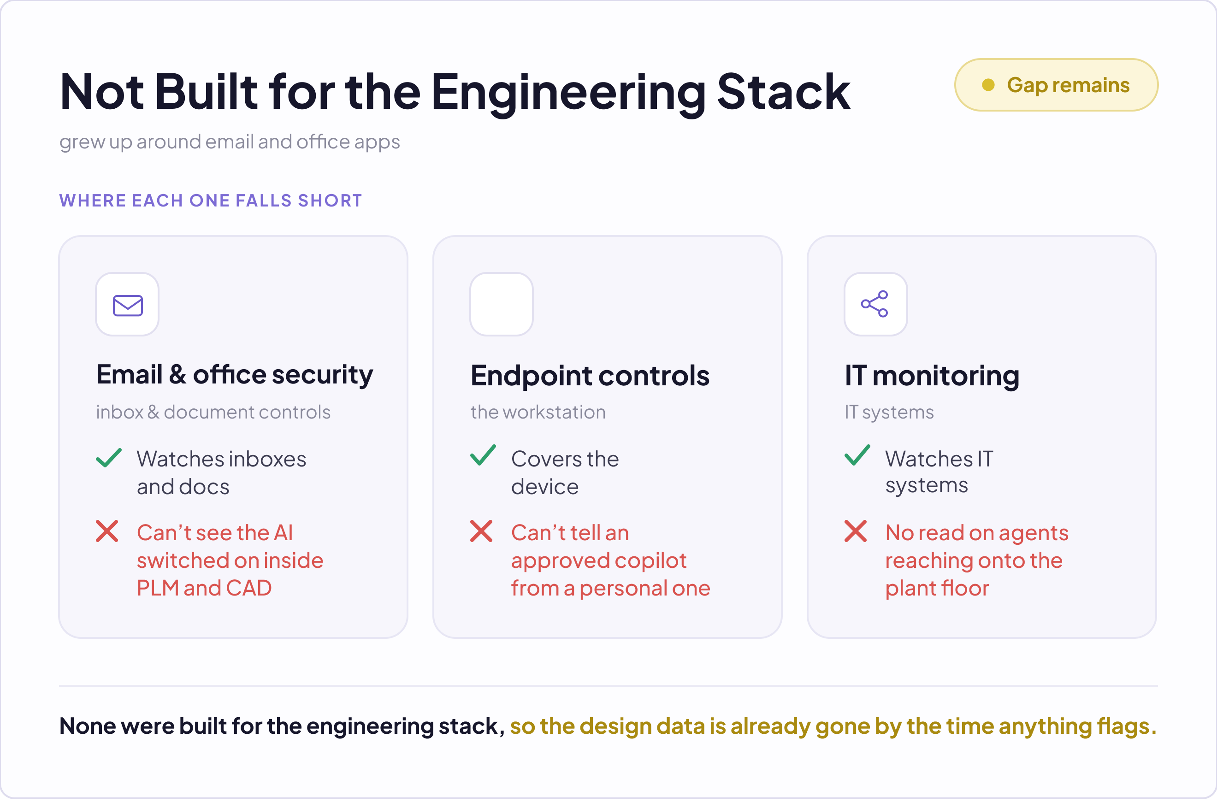Click red X beside Can't see the AI
Image resolution: width=1217 pixels, height=802 pixels.
(107, 531)
